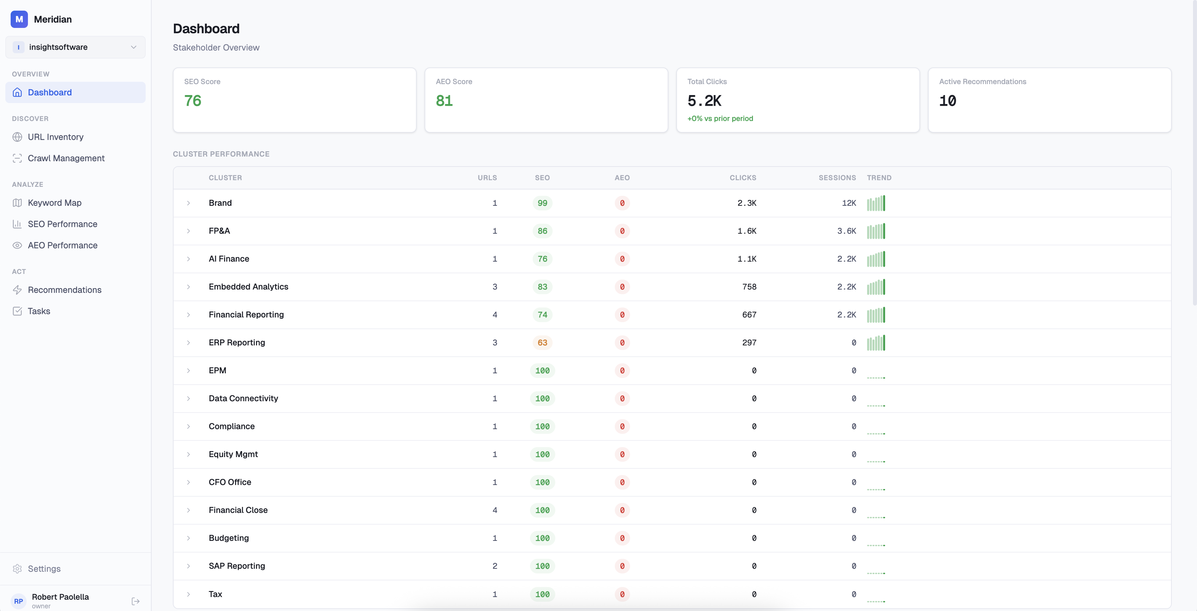
Task: Click the +0% vs prior period text
Action: click(x=720, y=118)
